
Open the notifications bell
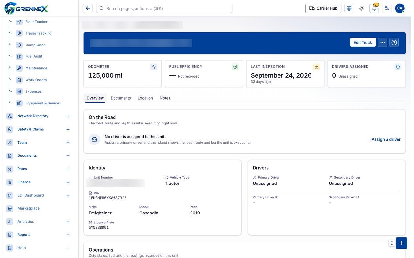tap(374, 8)
